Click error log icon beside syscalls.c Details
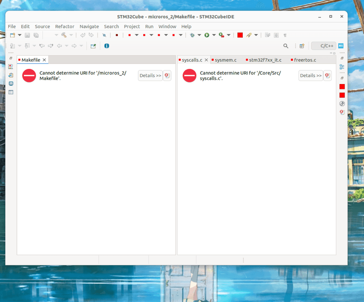 (327, 75)
